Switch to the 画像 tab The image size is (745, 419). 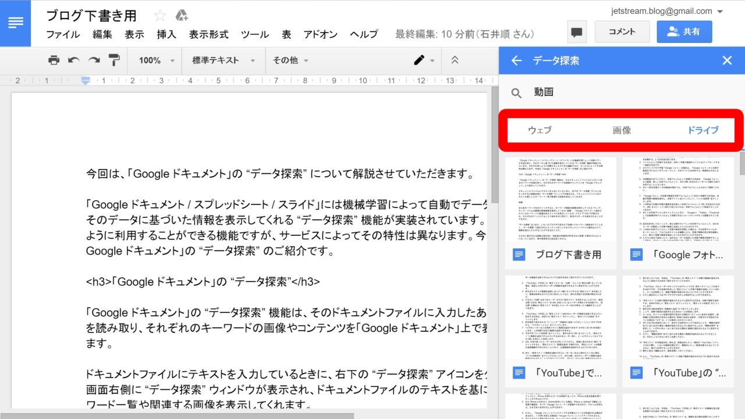coord(622,130)
